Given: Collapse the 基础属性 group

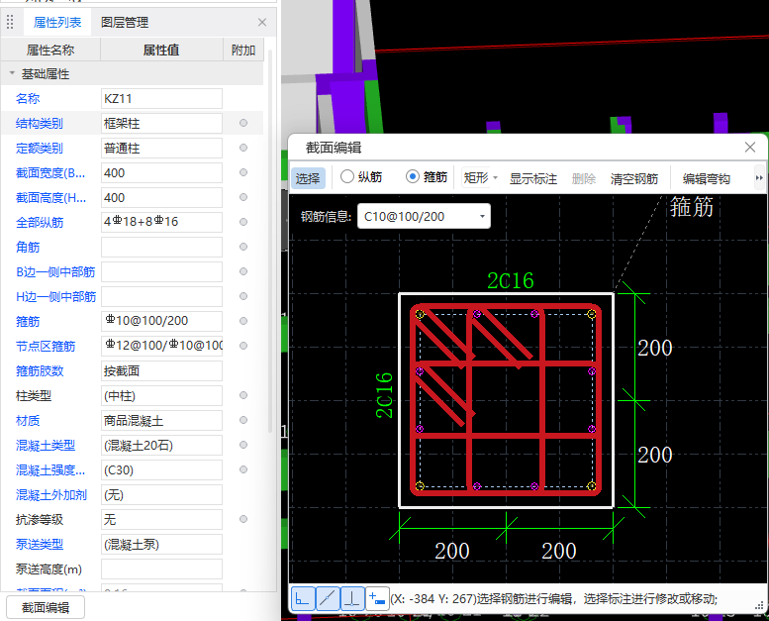Looking at the screenshot, I should (12, 73).
